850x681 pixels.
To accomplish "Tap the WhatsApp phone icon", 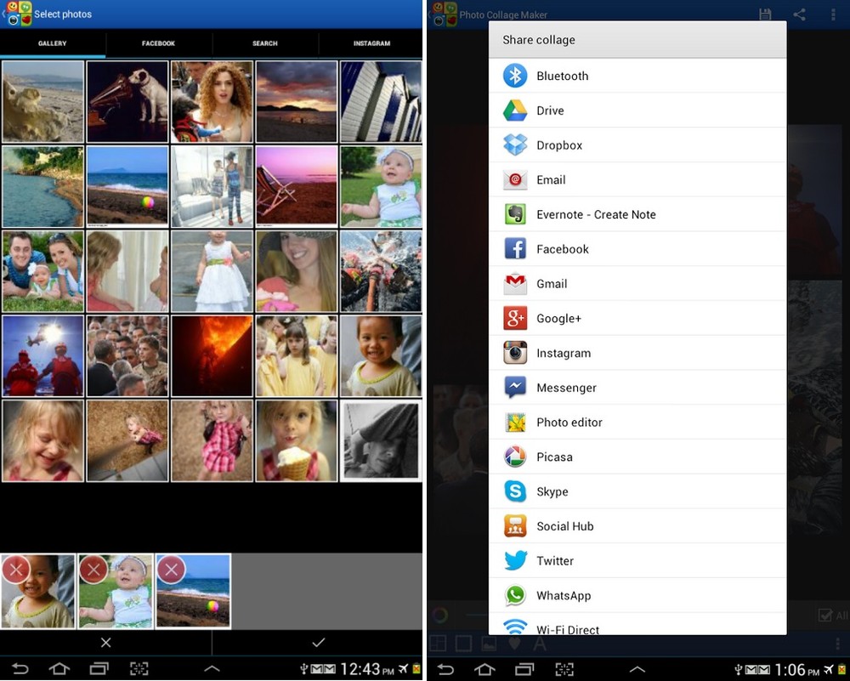I will (515, 595).
